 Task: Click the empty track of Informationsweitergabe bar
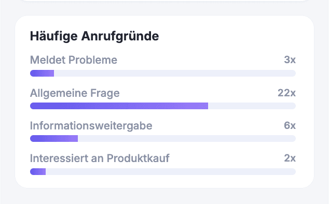coord(187,138)
